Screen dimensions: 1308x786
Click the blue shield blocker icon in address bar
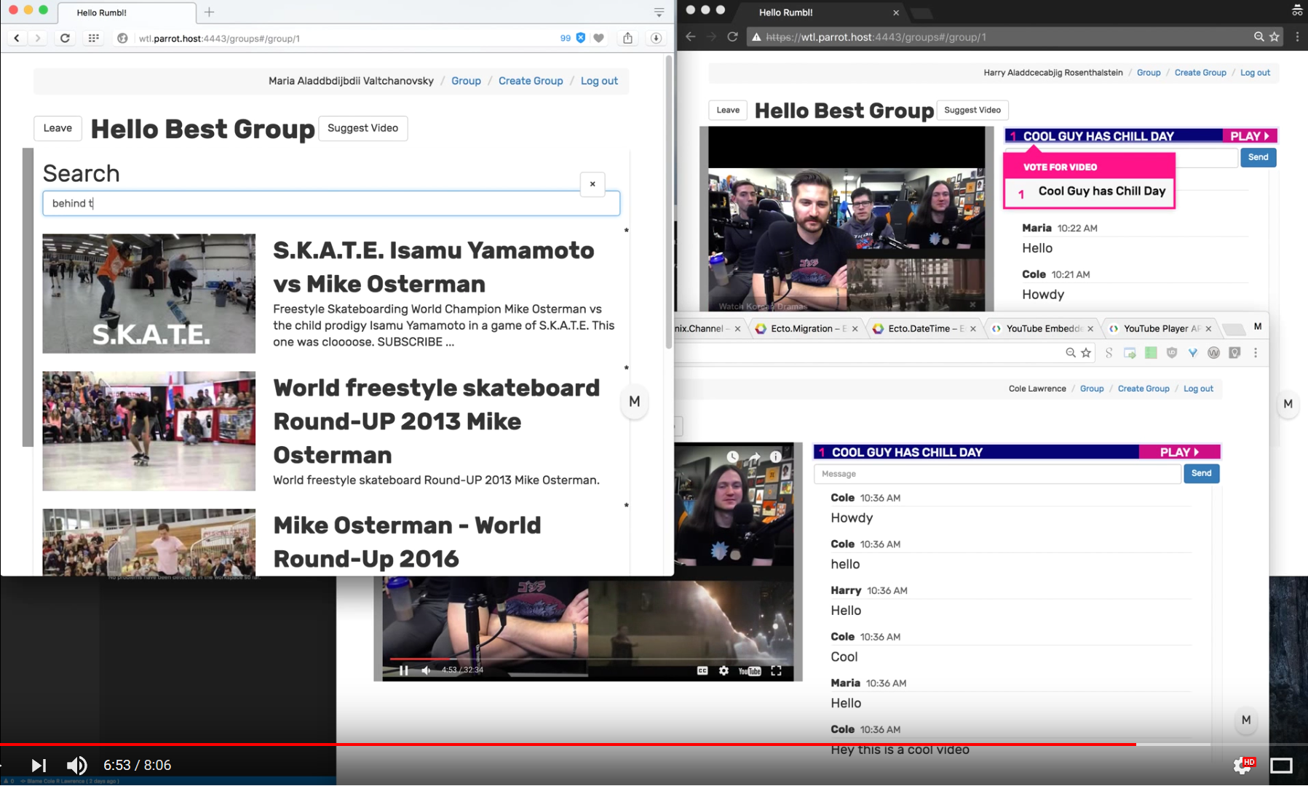(x=581, y=38)
